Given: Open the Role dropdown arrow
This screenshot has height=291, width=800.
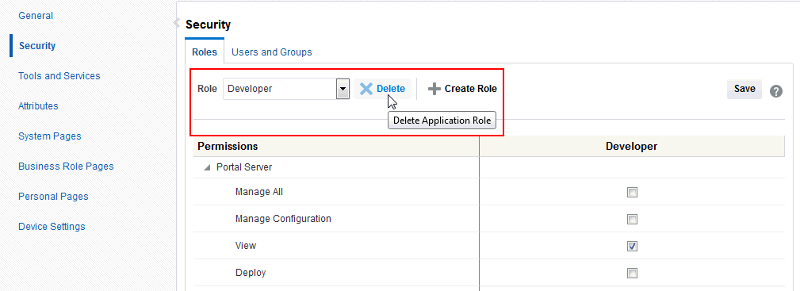Looking at the screenshot, I should pos(343,89).
